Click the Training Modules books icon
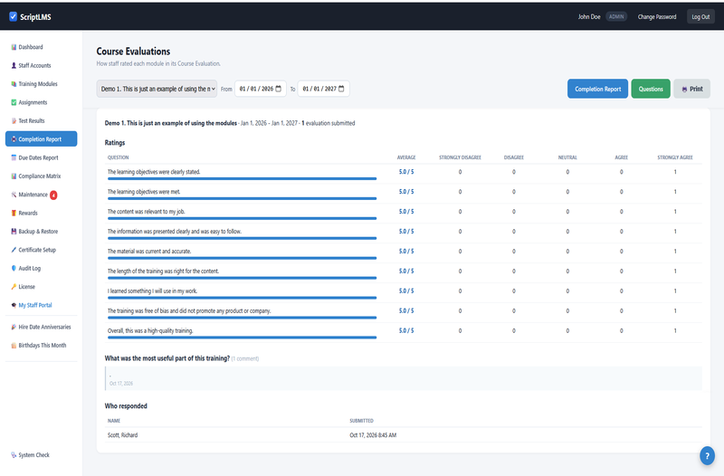Screen dimensions: 724x476 [14, 84]
